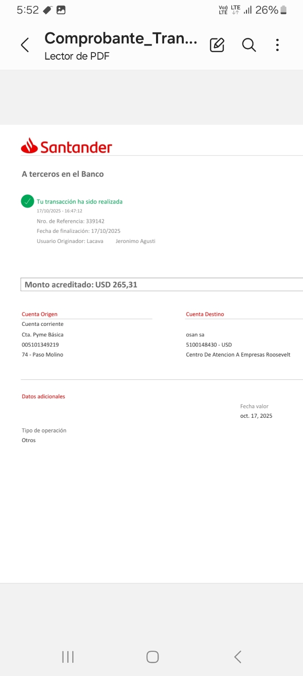Tap the image notification icon in status bar
This screenshot has width=303, height=676.
coord(61,10)
